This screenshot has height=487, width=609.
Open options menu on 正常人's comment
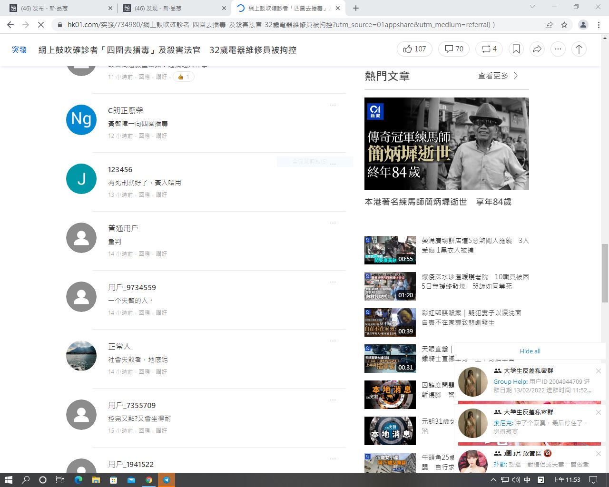(x=333, y=341)
